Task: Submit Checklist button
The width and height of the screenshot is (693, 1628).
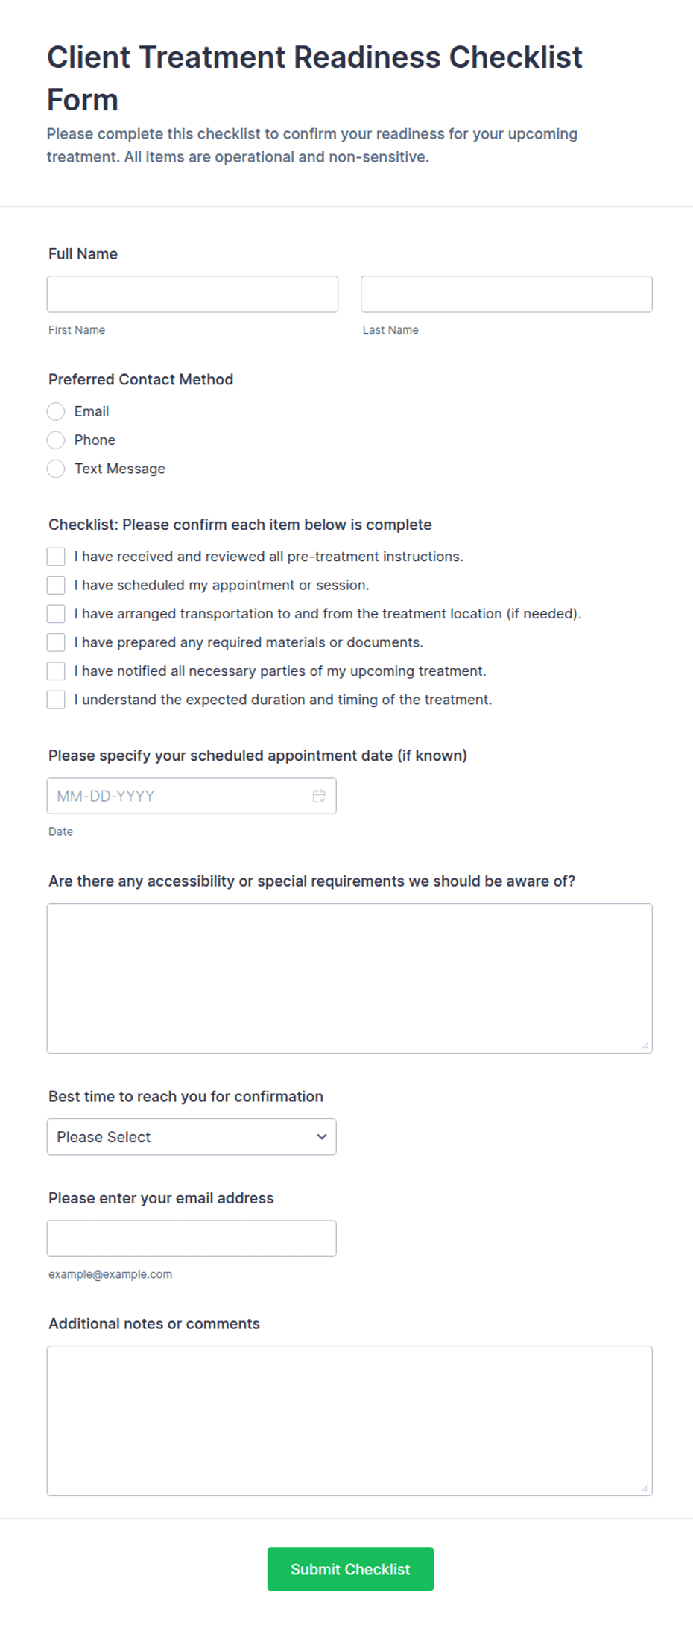Action: click(x=350, y=1569)
